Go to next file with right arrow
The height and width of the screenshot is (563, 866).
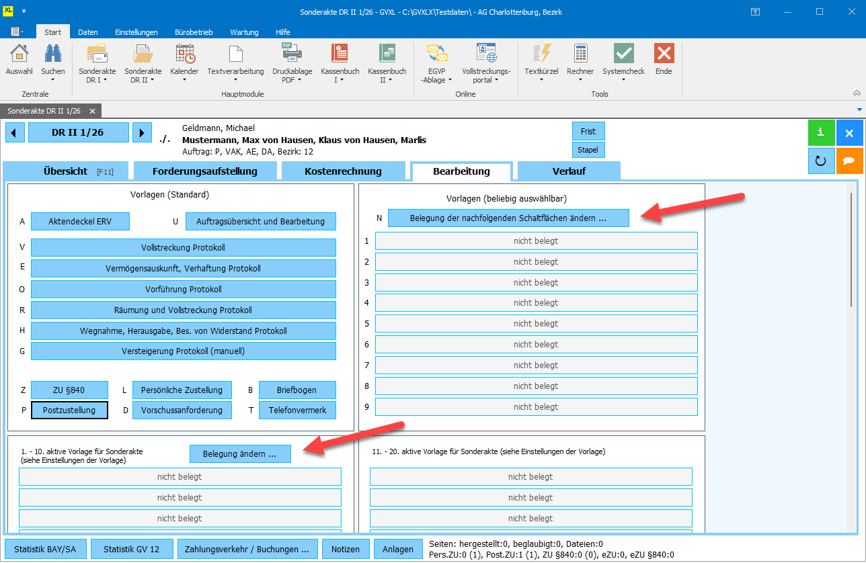141,132
